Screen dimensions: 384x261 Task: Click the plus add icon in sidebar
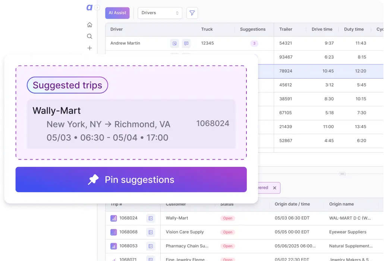89,48
